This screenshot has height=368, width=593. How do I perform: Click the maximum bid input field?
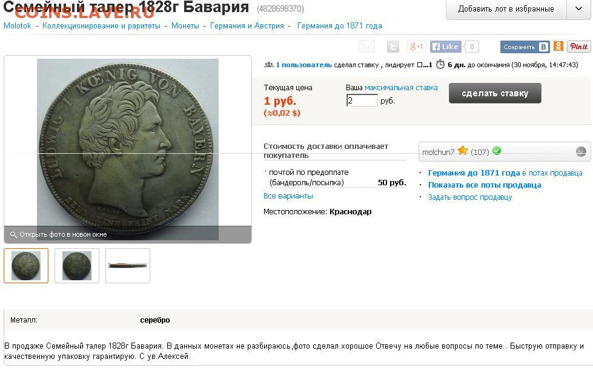click(x=362, y=100)
